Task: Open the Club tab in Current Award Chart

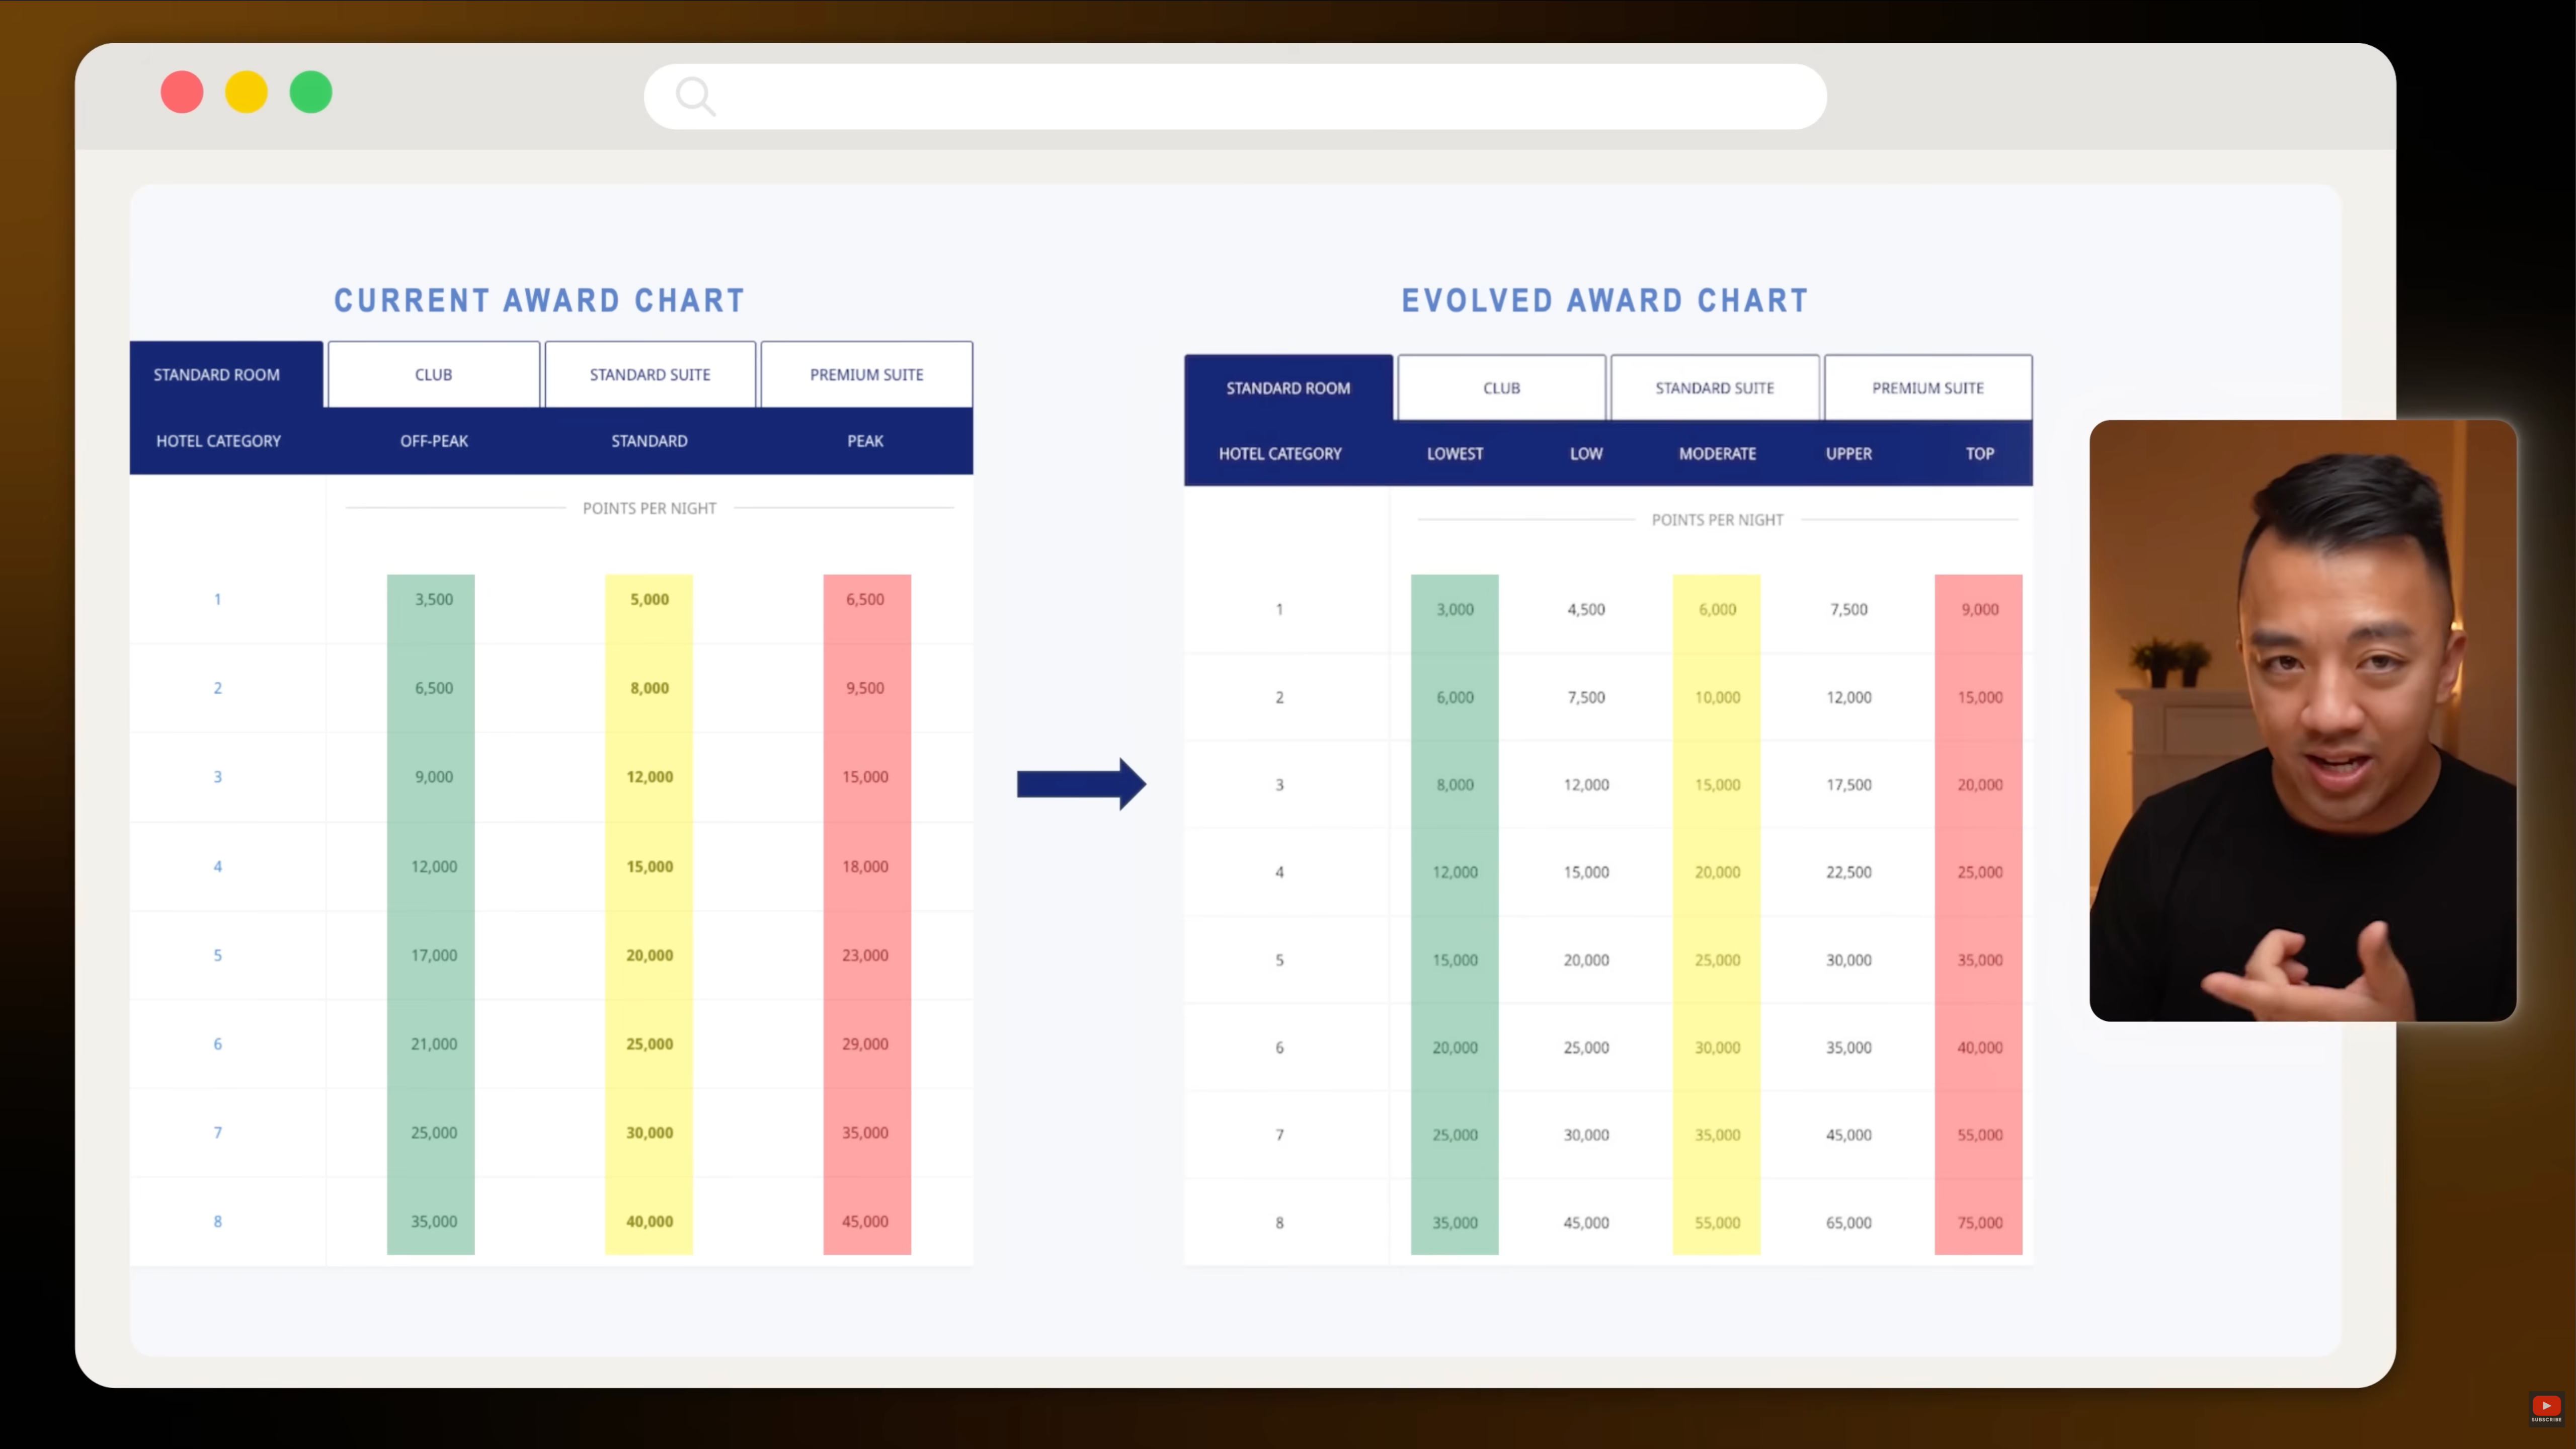Action: pos(433,375)
